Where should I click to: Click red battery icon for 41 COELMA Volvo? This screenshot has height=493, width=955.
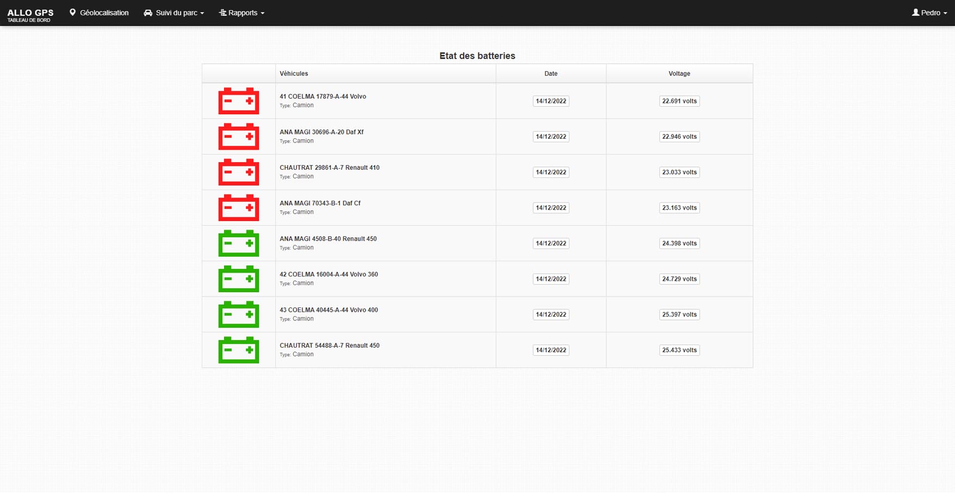(x=238, y=101)
